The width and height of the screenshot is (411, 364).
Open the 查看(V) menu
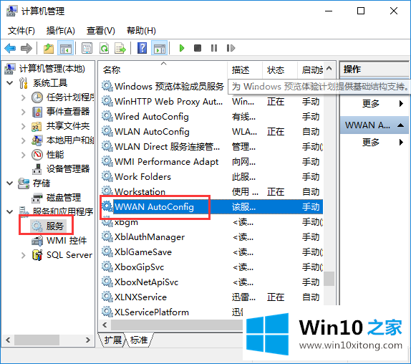click(101, 31)
